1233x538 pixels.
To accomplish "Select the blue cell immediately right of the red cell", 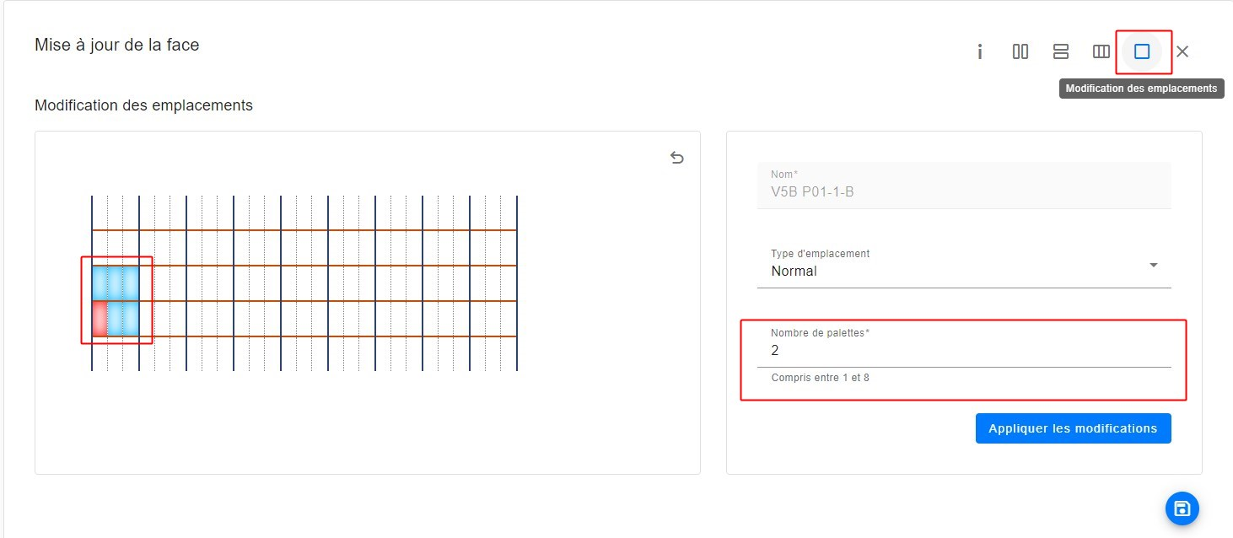I will pyautogui.click(x=116, y=319).
